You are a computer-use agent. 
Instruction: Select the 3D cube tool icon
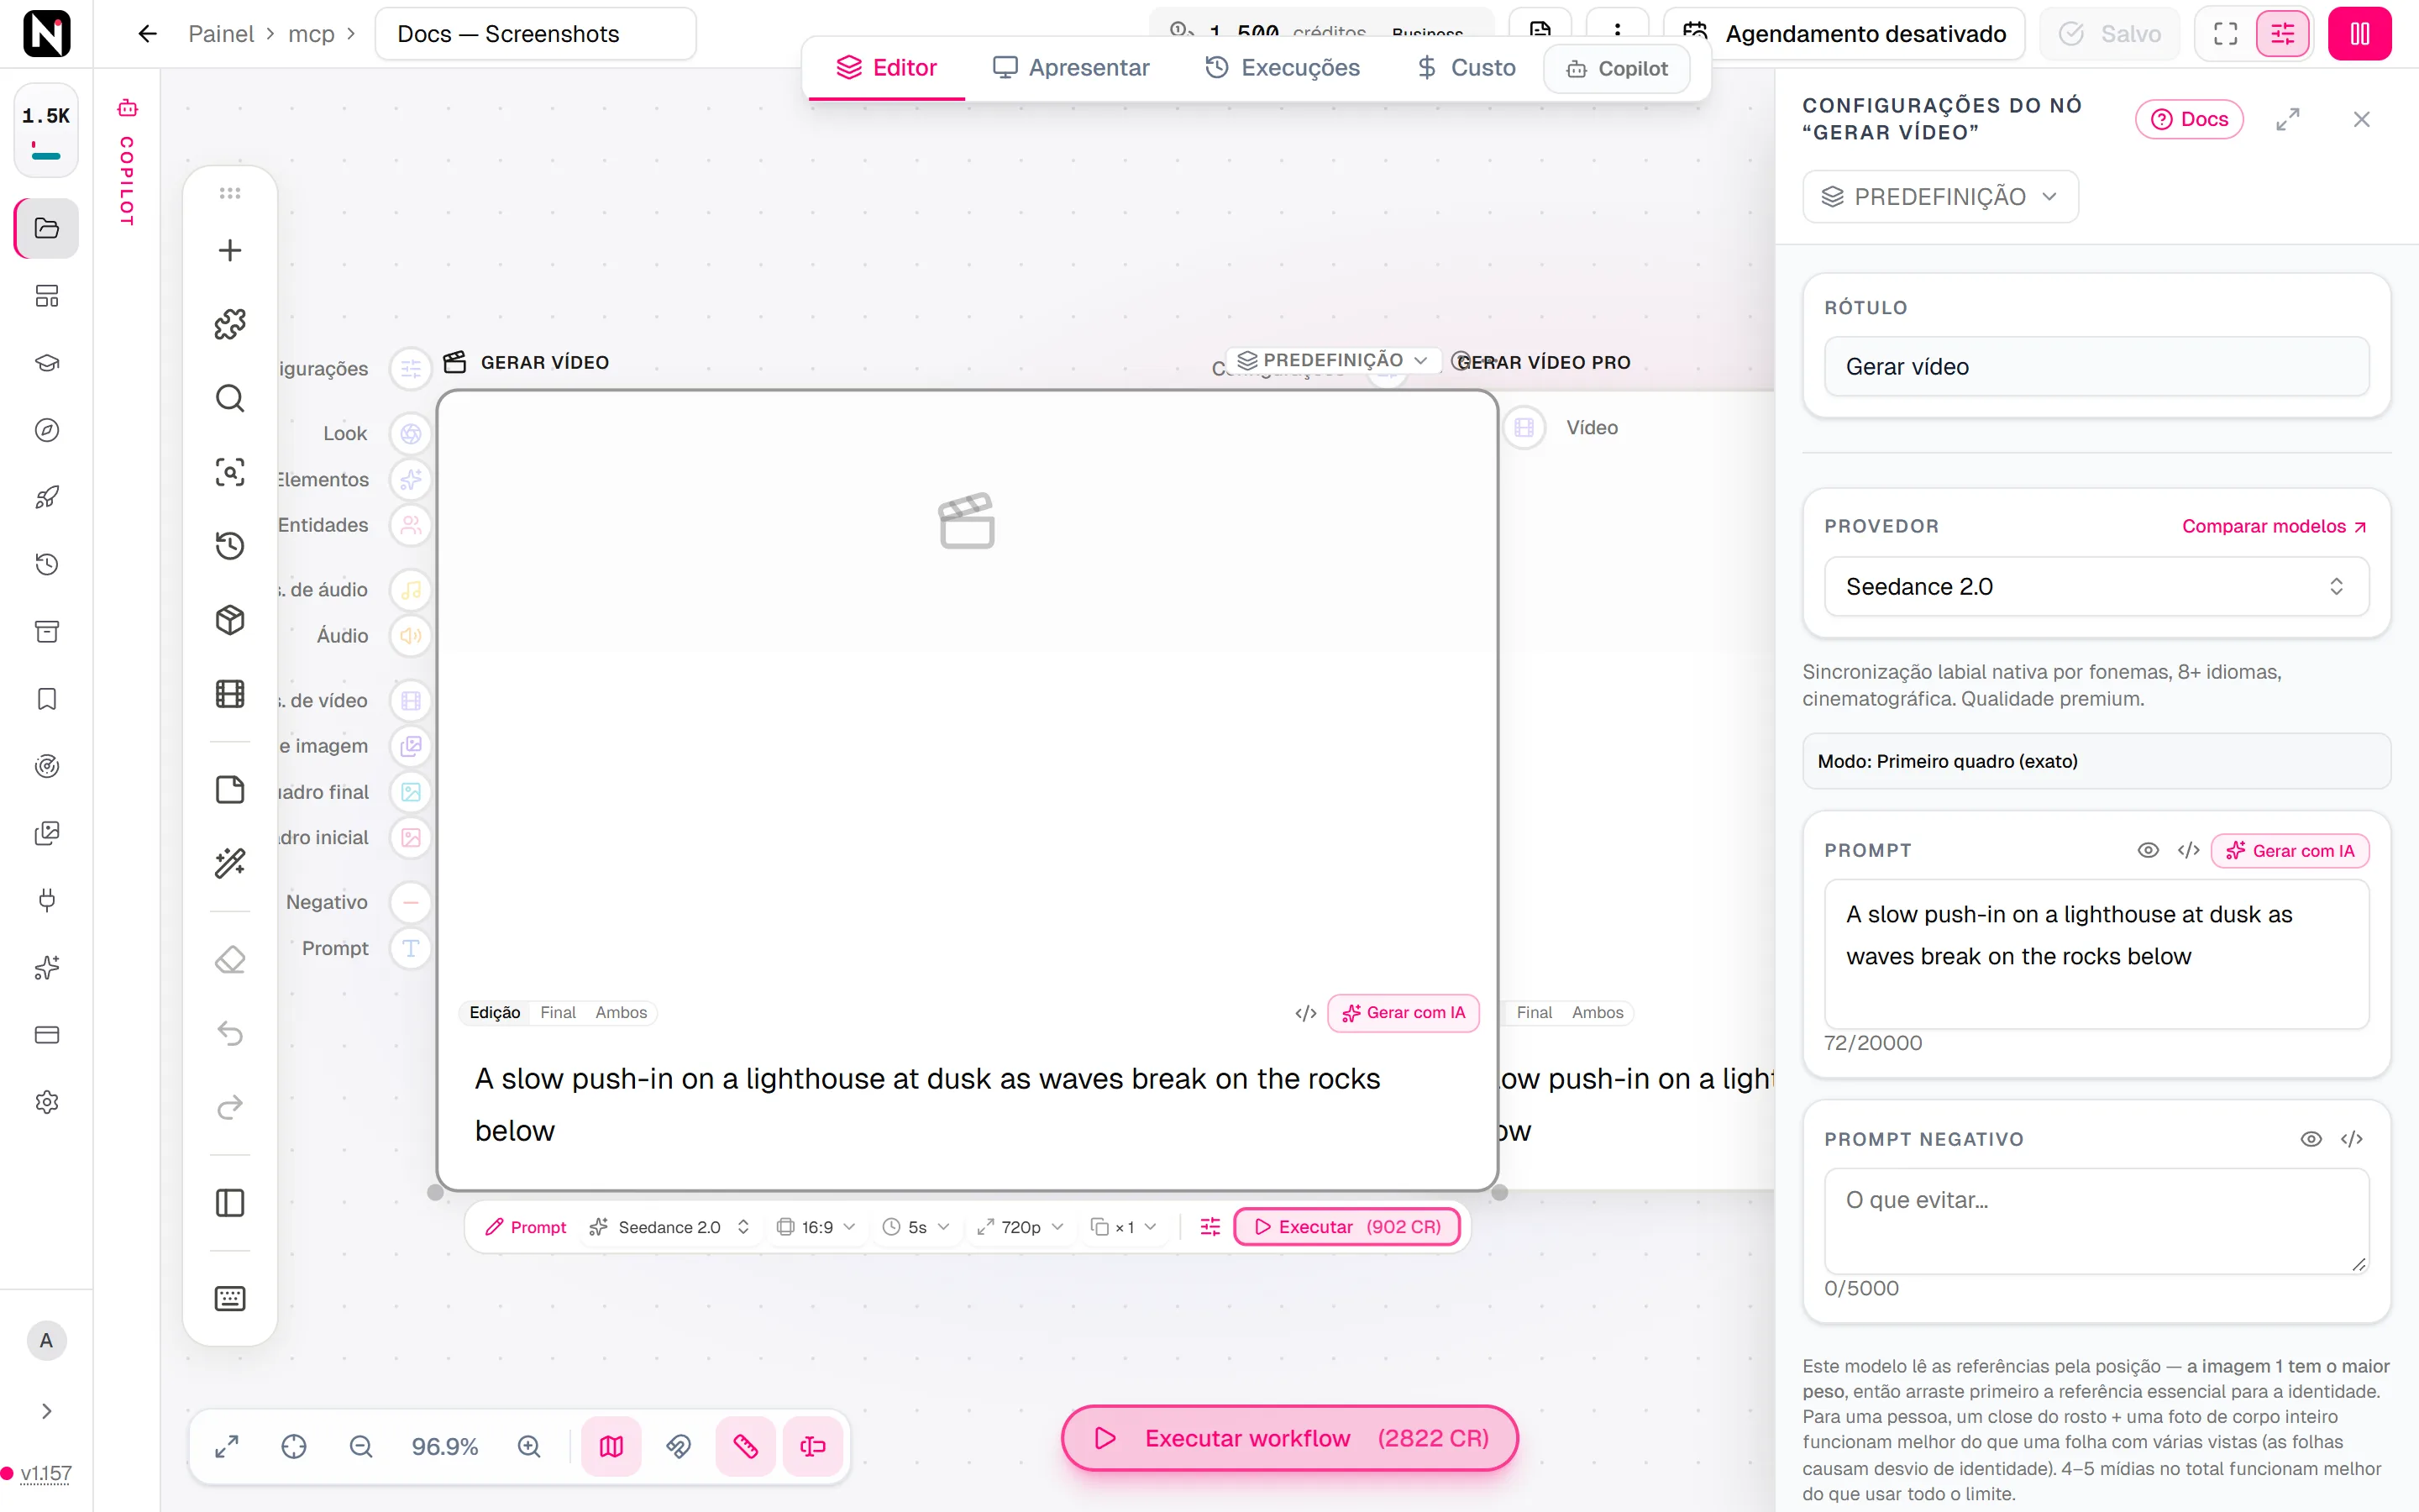click(x=230, y=620)
